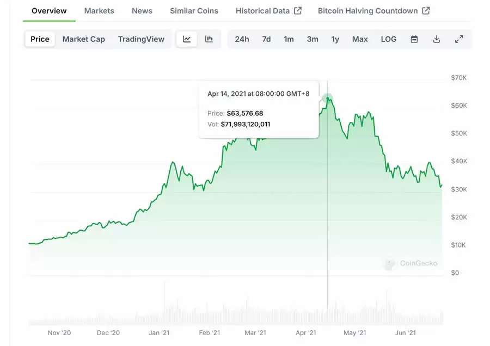Screen dimensions: 490x346
Task: Switch to line chart view icon
Action: pyautogui.click(x=187, y=39)
